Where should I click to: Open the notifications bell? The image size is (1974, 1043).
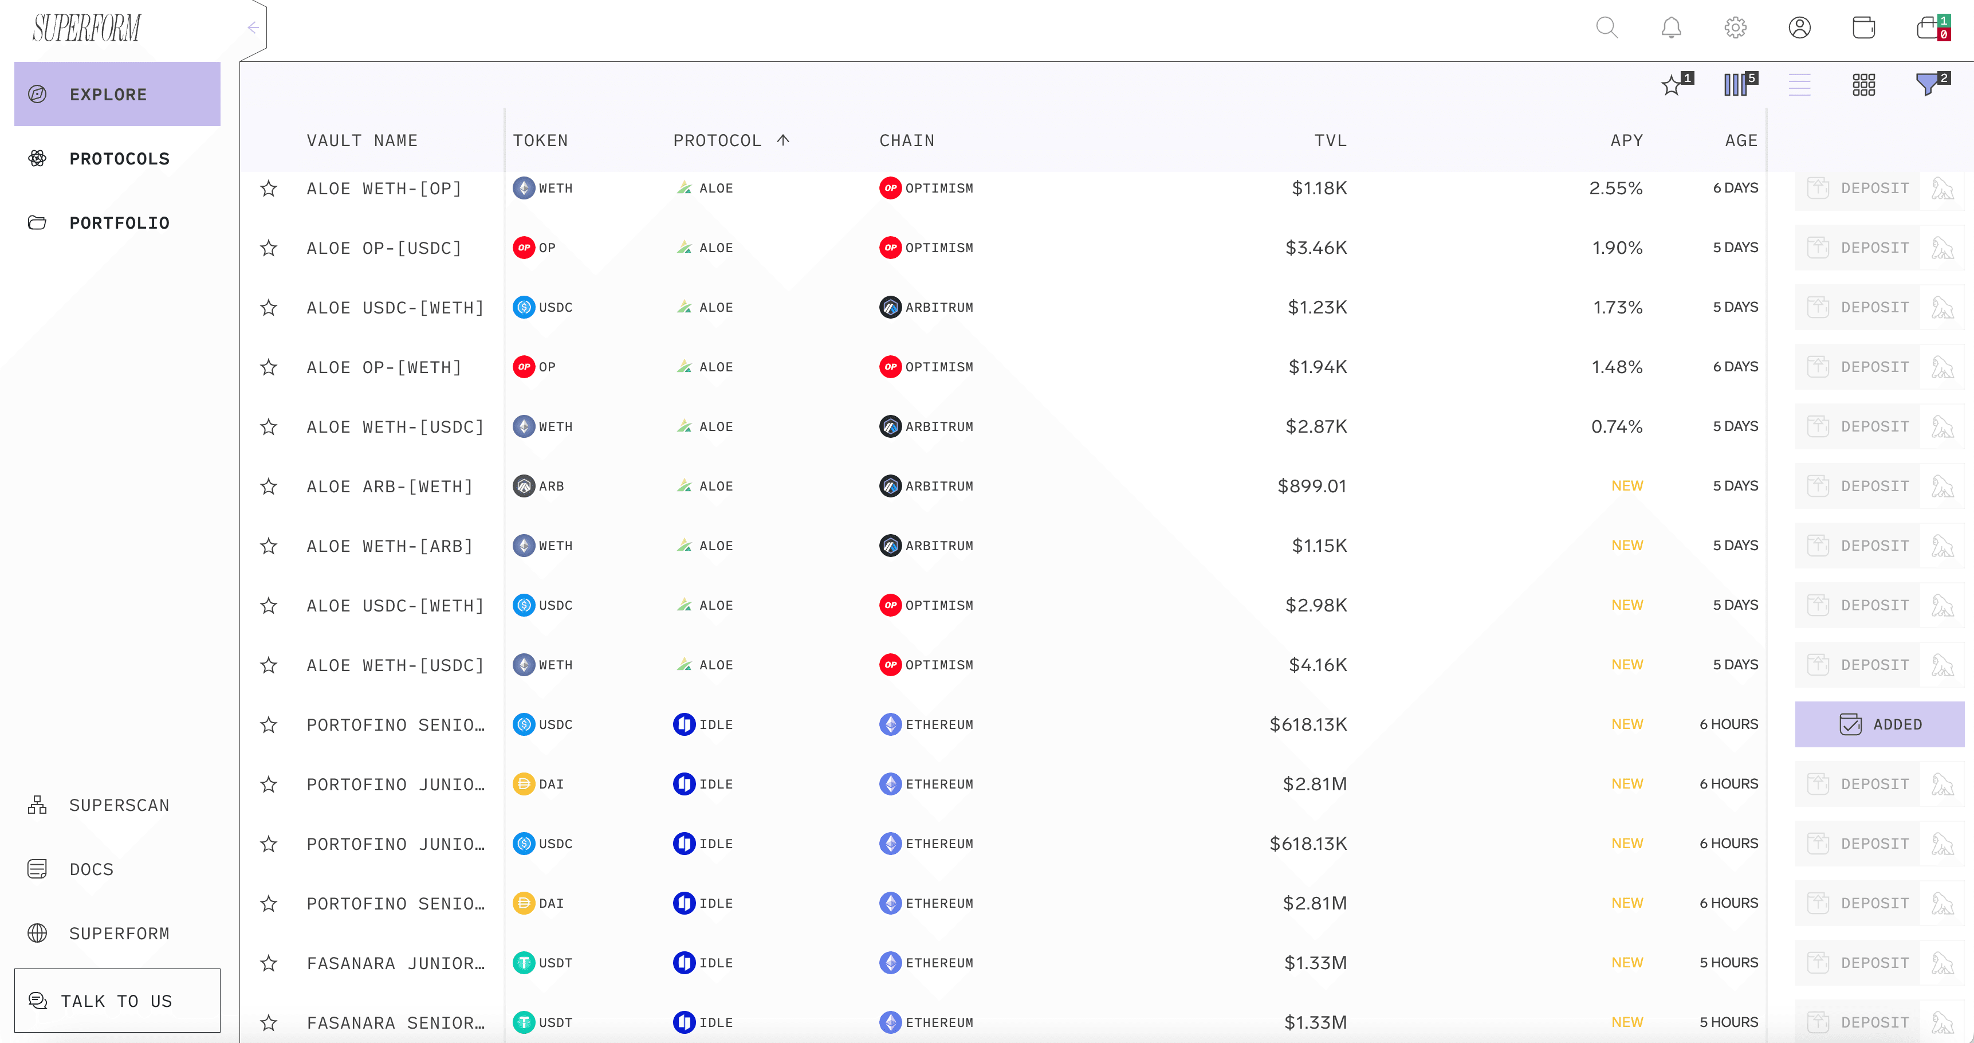[x=1670, y=28]
